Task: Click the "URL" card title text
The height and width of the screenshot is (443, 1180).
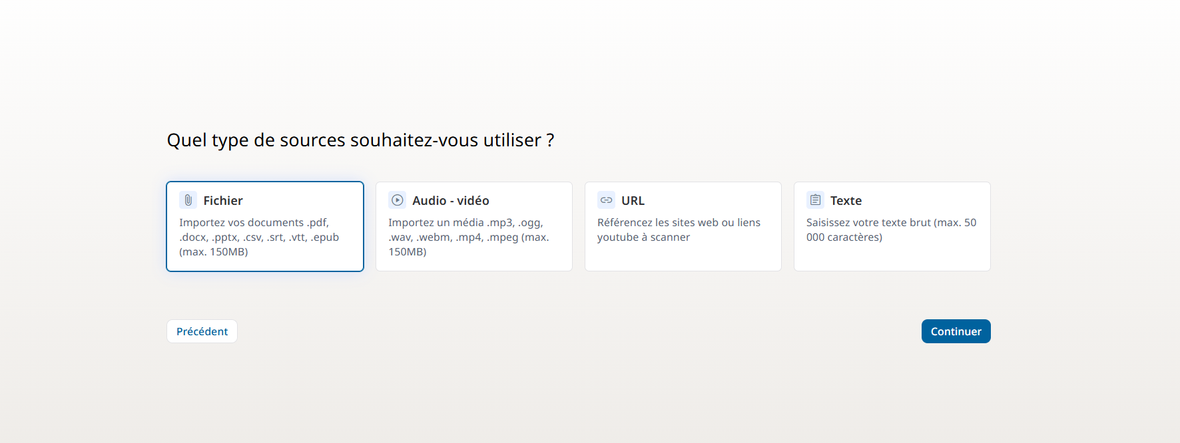Action: click(x=633, y=201)
